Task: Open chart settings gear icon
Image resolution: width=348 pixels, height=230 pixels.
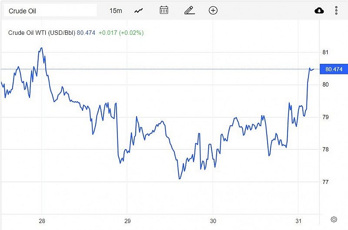Action: pyautogui.click(x=334, y=219)
